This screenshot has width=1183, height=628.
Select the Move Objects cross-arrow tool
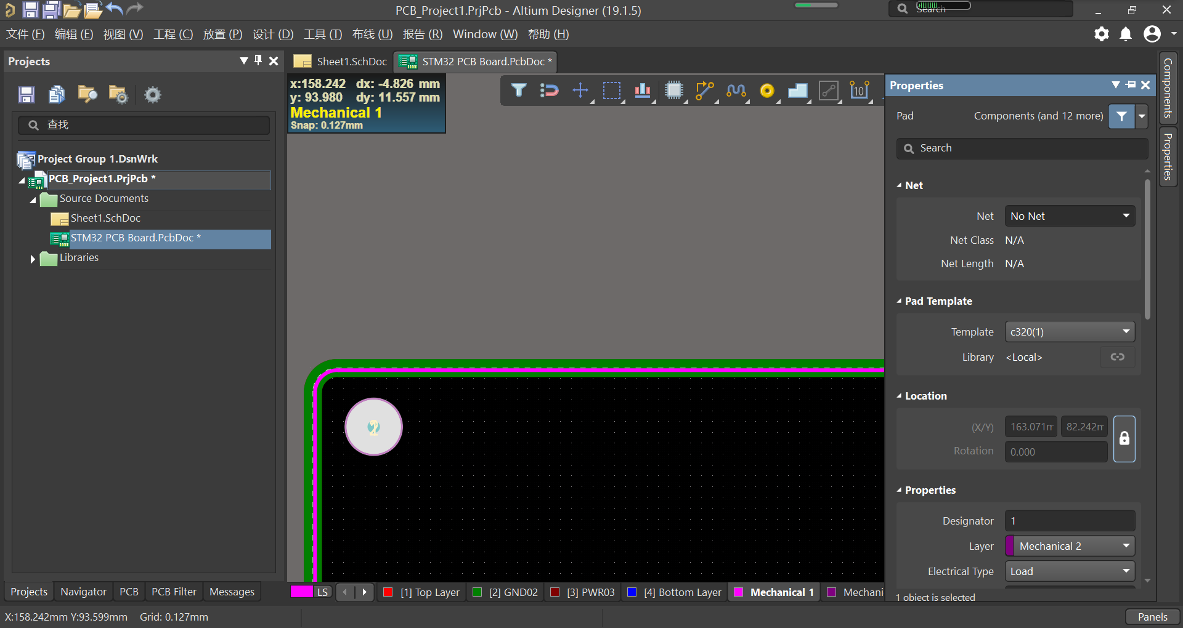[580, 91]
